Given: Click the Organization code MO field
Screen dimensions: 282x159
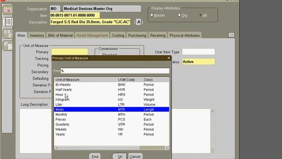Looking at the screenshot, I should point(55,9).
